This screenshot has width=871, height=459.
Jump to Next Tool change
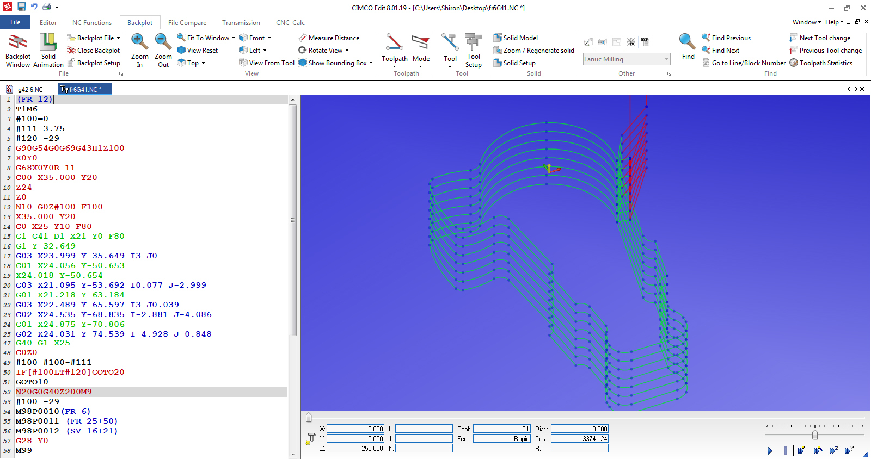(820, 38)
